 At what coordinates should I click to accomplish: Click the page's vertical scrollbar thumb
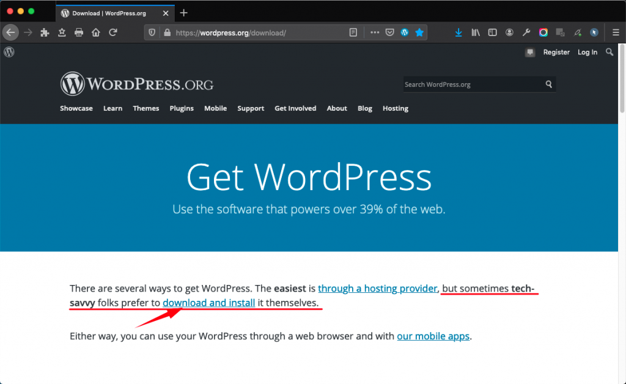click(622, 78)
